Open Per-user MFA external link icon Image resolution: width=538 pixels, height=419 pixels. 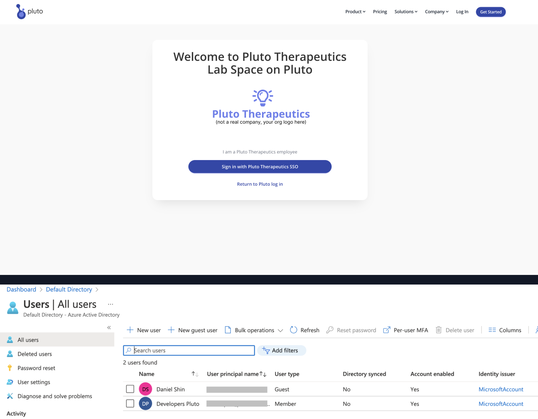pos(386,330)
